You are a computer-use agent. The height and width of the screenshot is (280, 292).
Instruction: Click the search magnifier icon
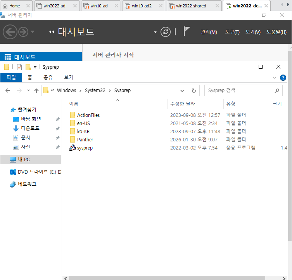coord(277,90)
